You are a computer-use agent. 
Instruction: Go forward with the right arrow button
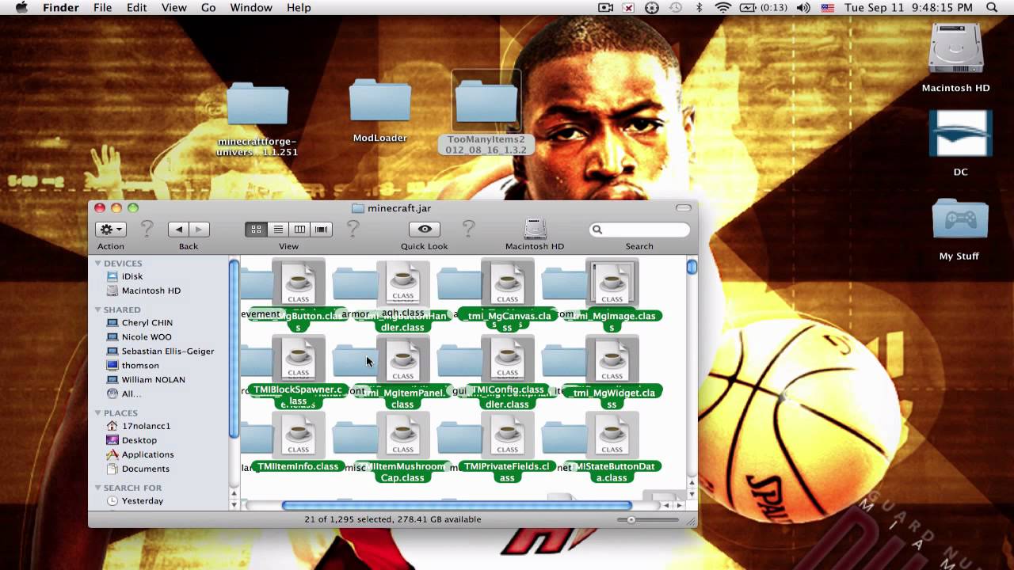pyautogui.click(x=199, y=229)
